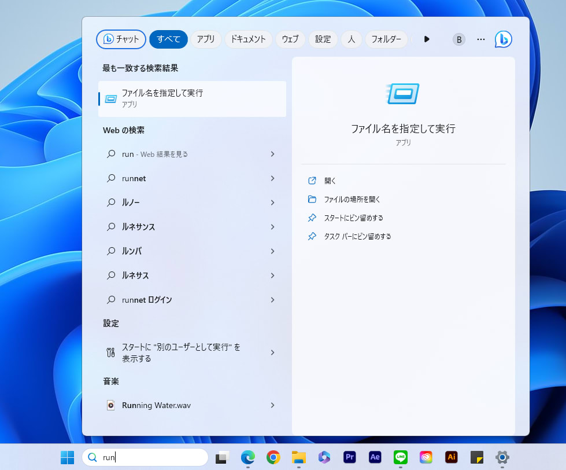Open Sticky Notes from the taskbar
The width and height of the screenshot is (566, 470).
pos(477,457)
